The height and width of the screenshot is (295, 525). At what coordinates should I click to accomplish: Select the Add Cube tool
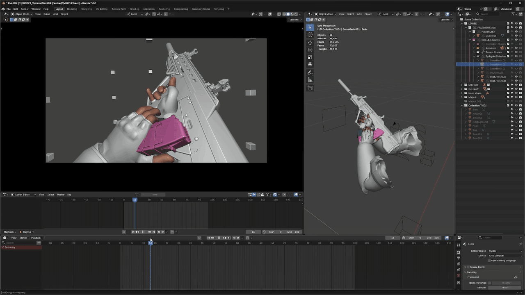pyautogui.click(x=310, y=88)
